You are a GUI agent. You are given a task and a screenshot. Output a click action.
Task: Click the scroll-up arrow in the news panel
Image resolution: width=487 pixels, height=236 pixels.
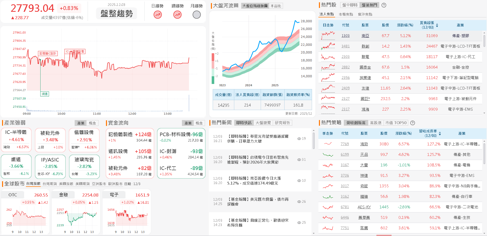pyautogui.click(x=313, y=130)
